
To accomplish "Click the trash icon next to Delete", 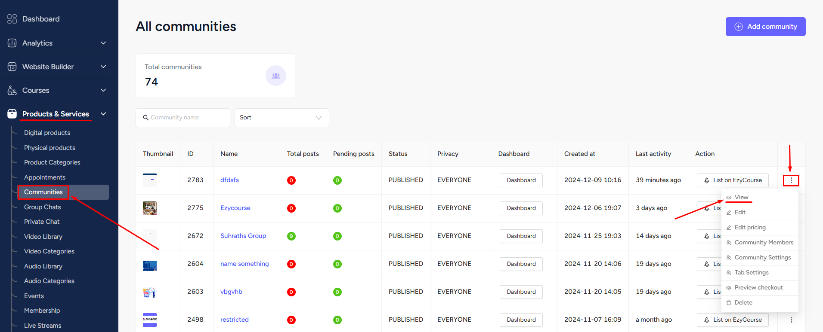I will coord(729,303).
